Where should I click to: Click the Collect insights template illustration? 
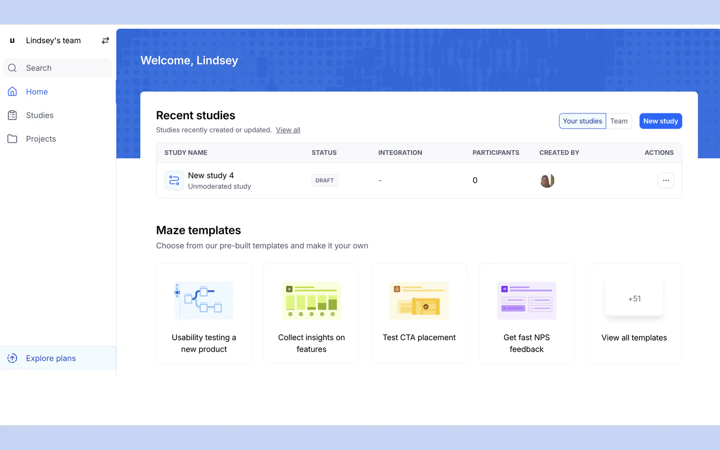click(311, 301)
